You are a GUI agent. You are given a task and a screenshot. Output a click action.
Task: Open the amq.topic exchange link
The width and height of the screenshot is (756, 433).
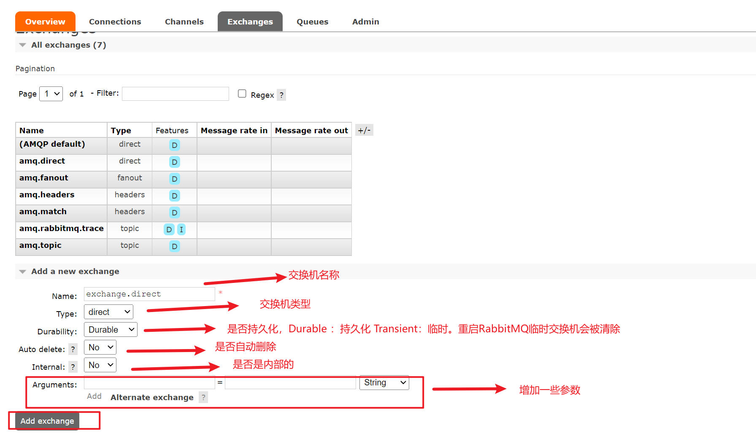tap(40, 245)
